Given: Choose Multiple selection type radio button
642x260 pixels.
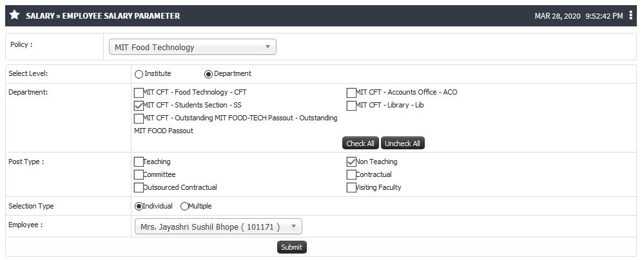Looking at the screenshot, I should tap(184, 207).
